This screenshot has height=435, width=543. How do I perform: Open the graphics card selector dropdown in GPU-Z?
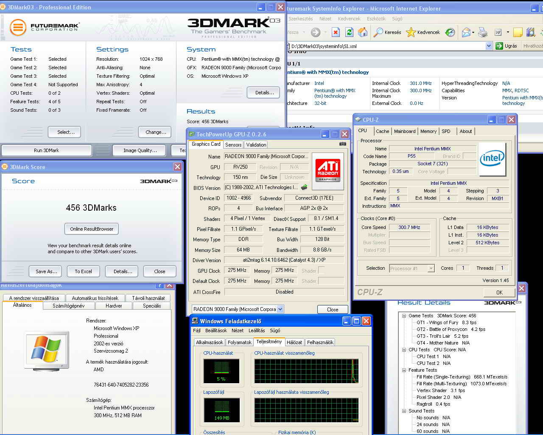(x=280, y=309)
